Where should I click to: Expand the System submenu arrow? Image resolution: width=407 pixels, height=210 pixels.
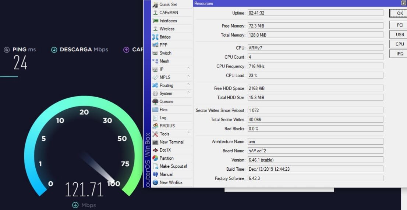click(188, 93)
